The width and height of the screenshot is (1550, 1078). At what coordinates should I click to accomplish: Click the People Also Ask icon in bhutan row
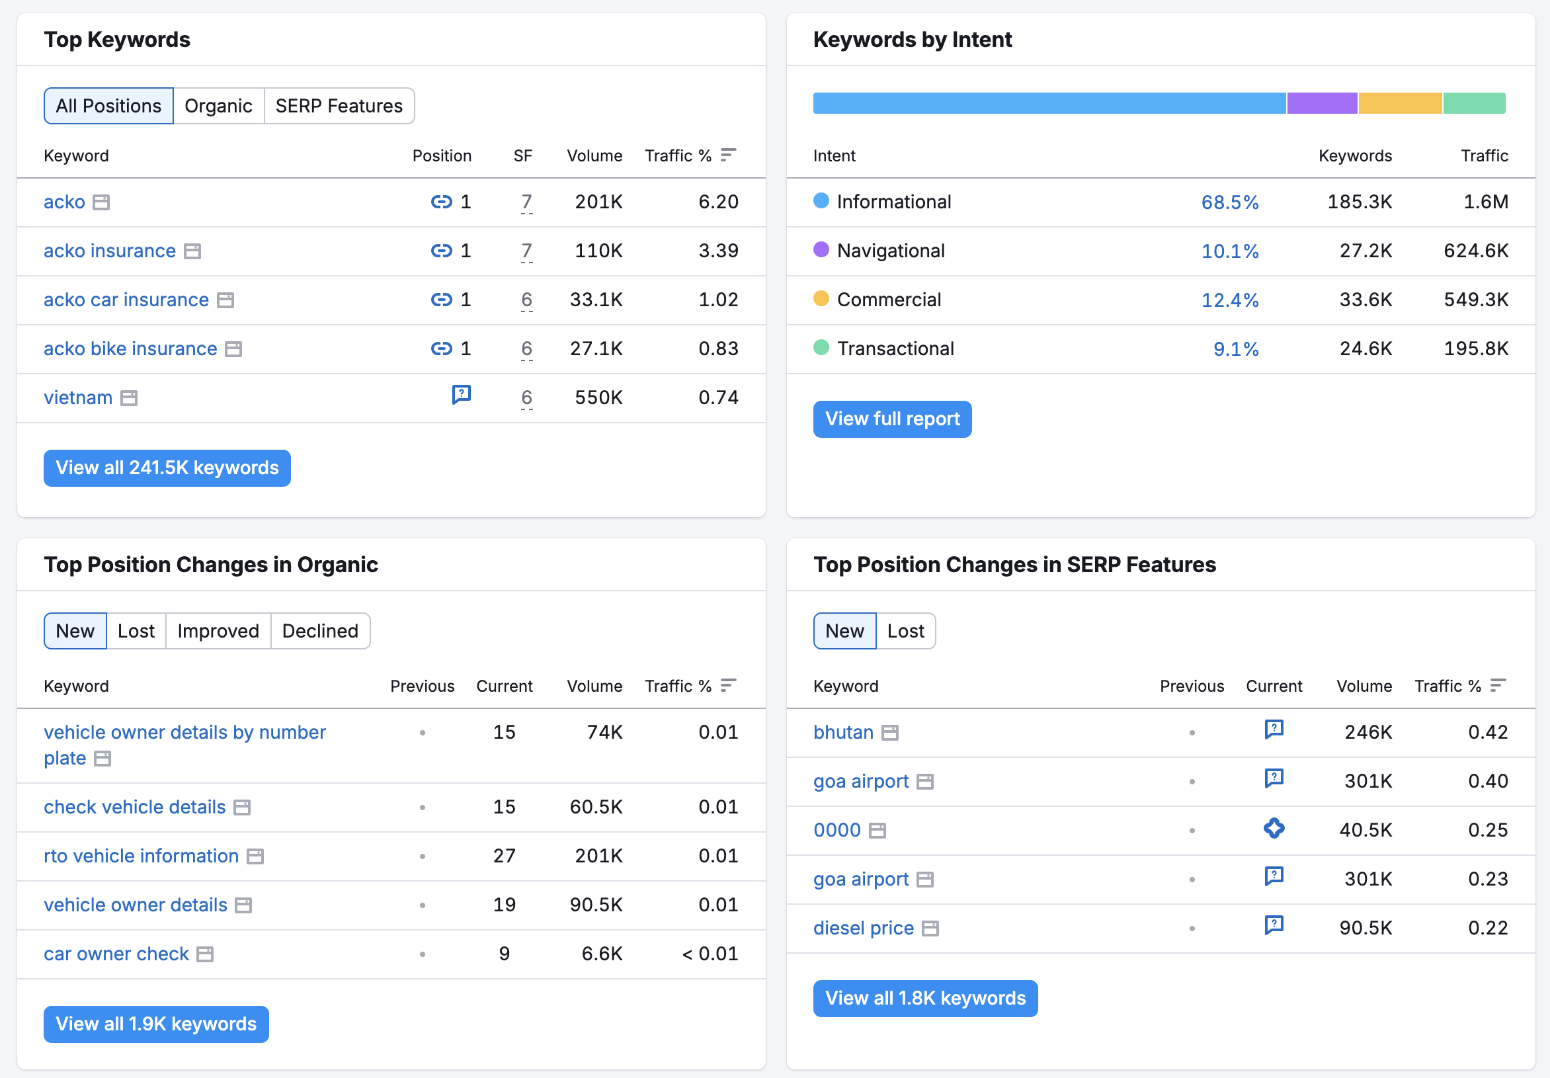tap(1274, 729)
